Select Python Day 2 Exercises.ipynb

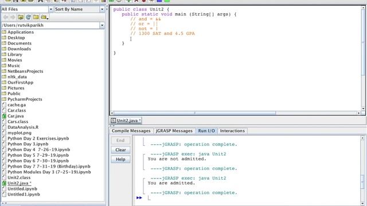pos(38,138)
